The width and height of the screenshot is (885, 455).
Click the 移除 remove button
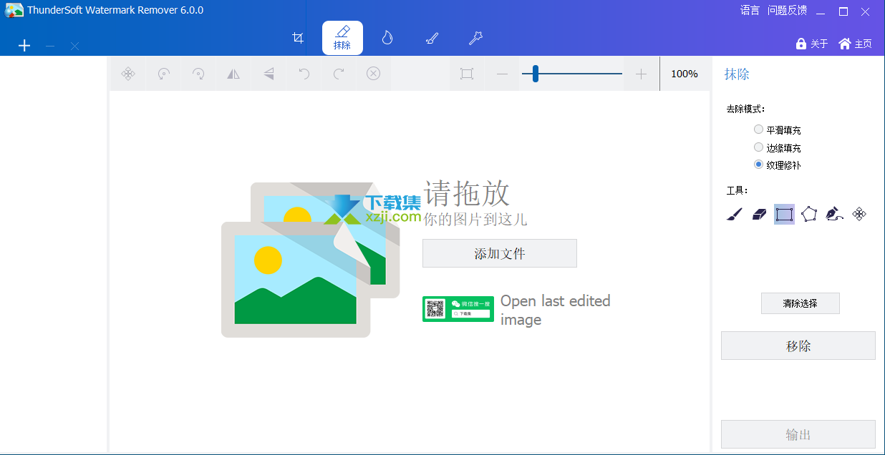(x=798, y=346)
